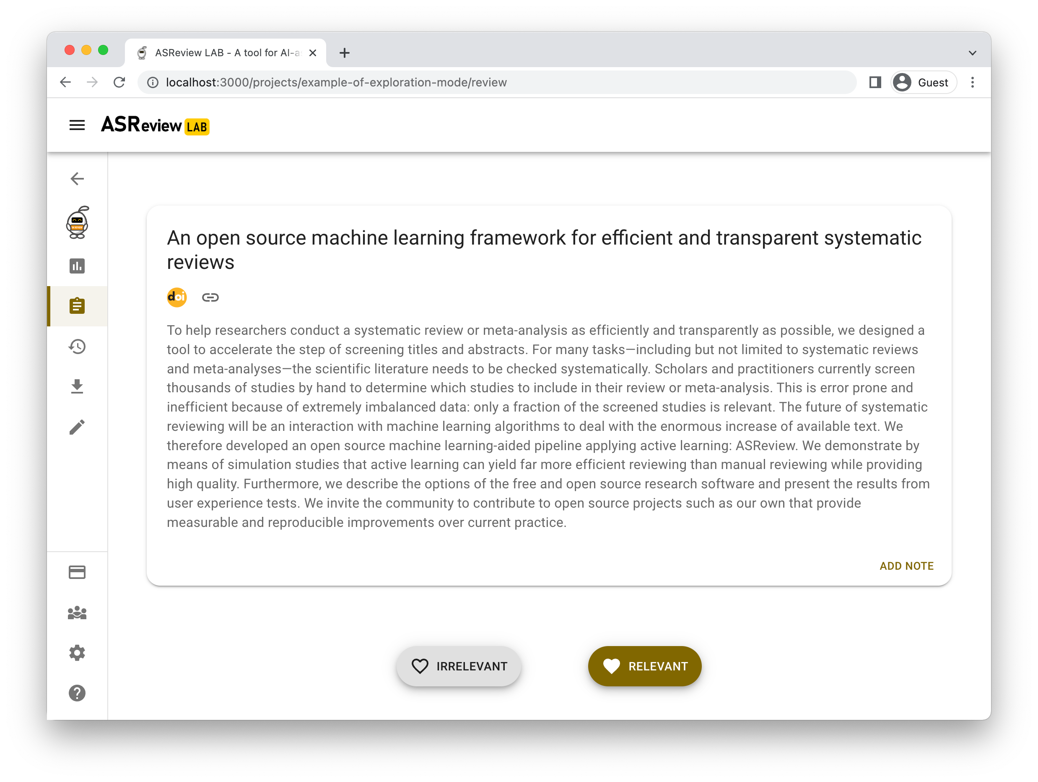
Task: Click RELEVANT to label this study
Action: (x=645, y=666)
